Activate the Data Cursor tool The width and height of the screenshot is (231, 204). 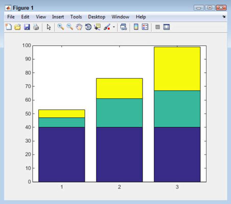98,27
